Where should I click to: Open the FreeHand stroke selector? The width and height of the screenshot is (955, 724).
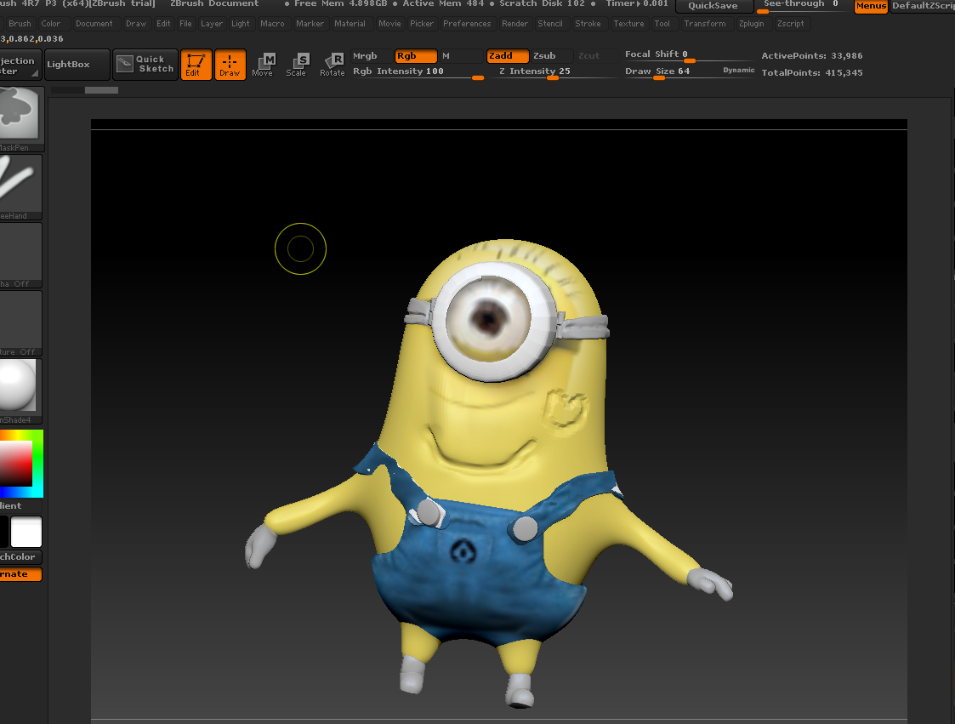20,187
